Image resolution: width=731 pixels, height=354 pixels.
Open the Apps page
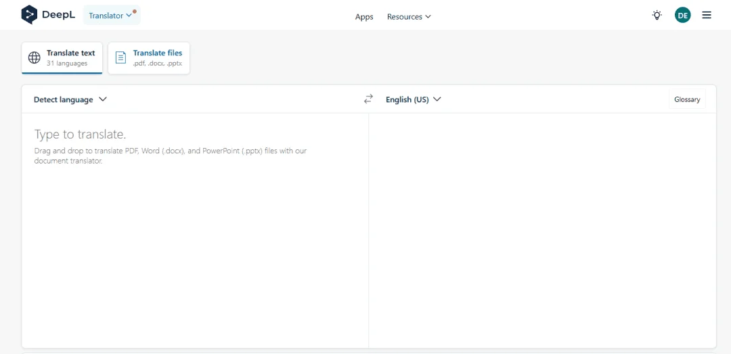[364, 17]
